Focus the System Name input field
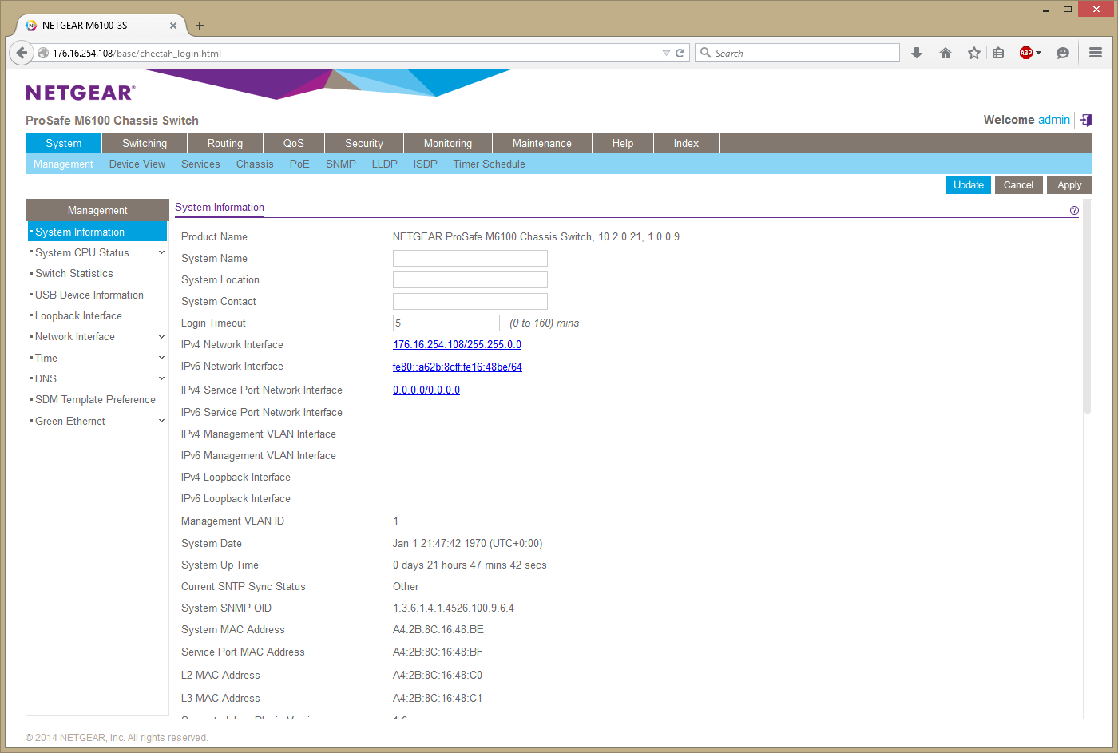The height and width of the screenshot is (753, 1118). [x=470, y=258]
